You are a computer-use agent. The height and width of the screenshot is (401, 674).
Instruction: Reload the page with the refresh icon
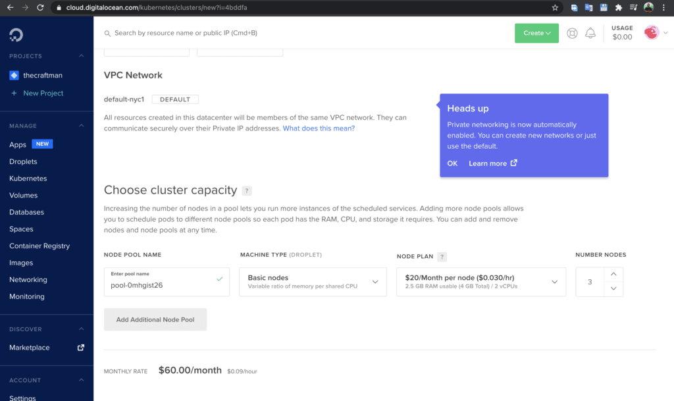(x=40, y=7)
